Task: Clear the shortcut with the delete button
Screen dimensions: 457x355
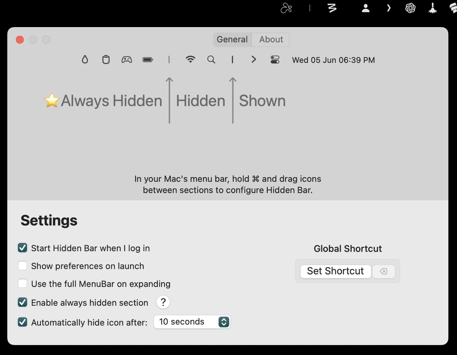Action: [383, 271]
